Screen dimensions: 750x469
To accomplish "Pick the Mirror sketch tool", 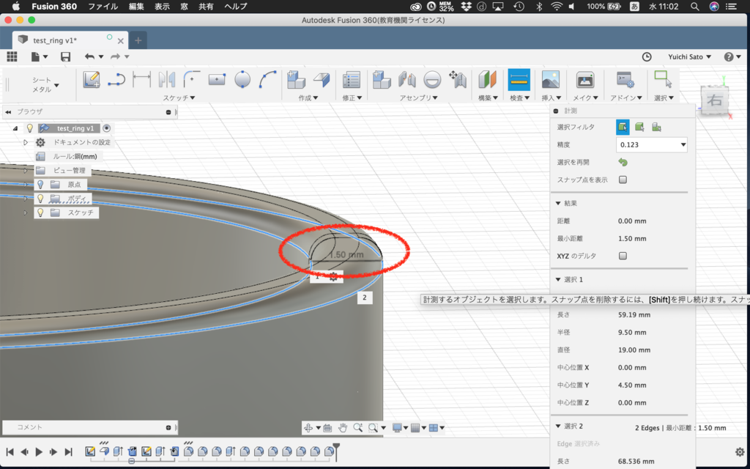I will click(167, 79).
